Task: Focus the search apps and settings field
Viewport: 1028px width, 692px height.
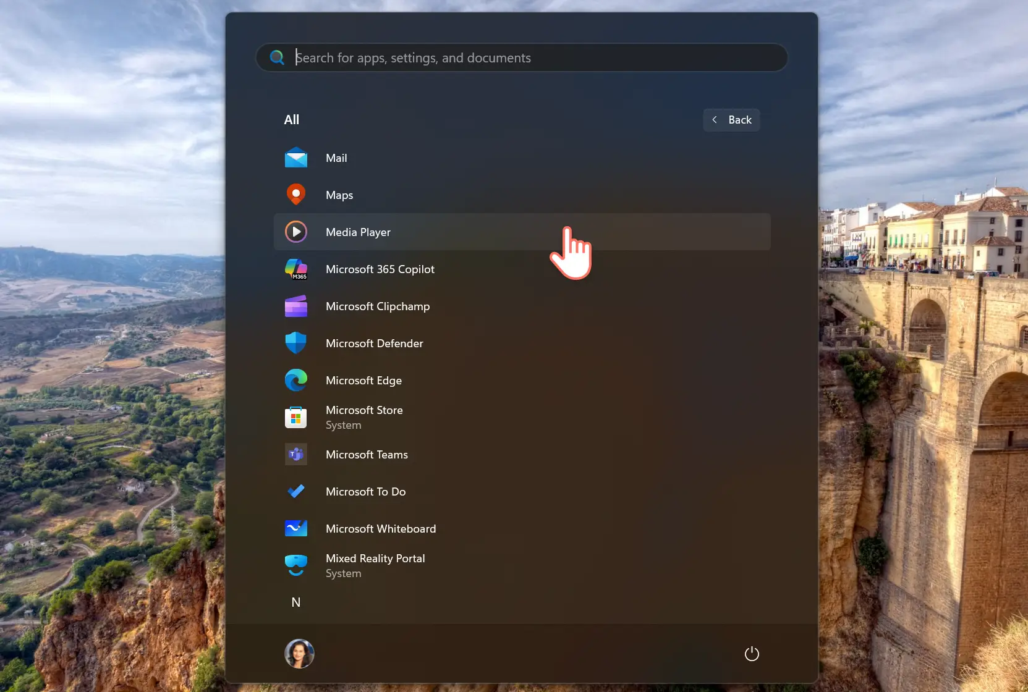Action: click(522, 57)
